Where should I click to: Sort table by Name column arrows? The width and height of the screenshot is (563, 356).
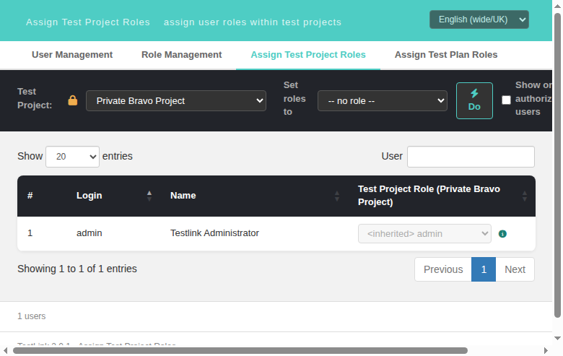[x=337, y=196]
